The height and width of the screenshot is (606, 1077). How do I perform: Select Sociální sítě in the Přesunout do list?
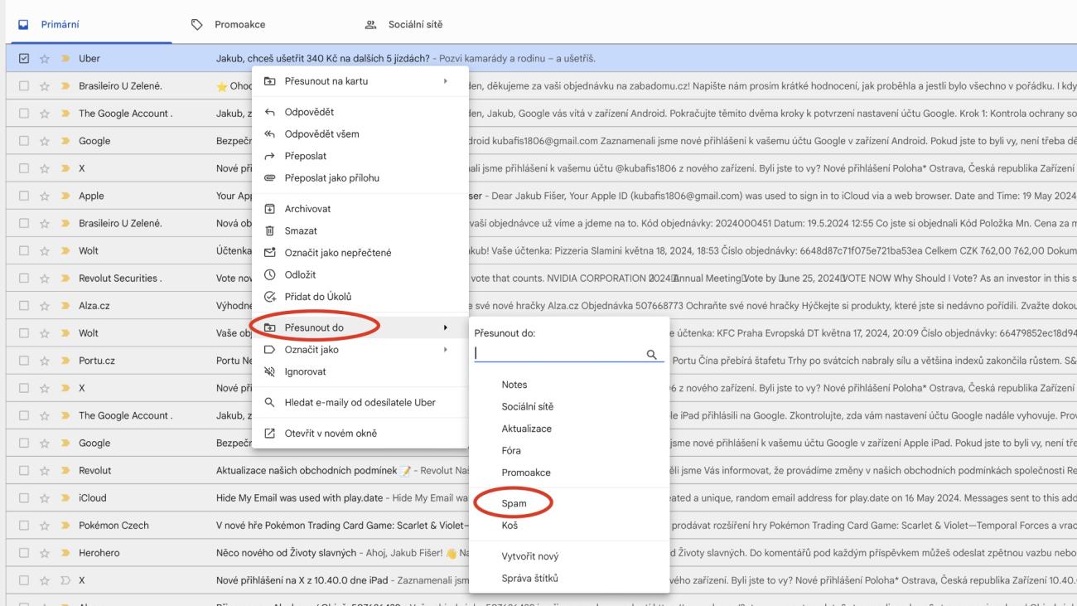(x=569, y=407)
